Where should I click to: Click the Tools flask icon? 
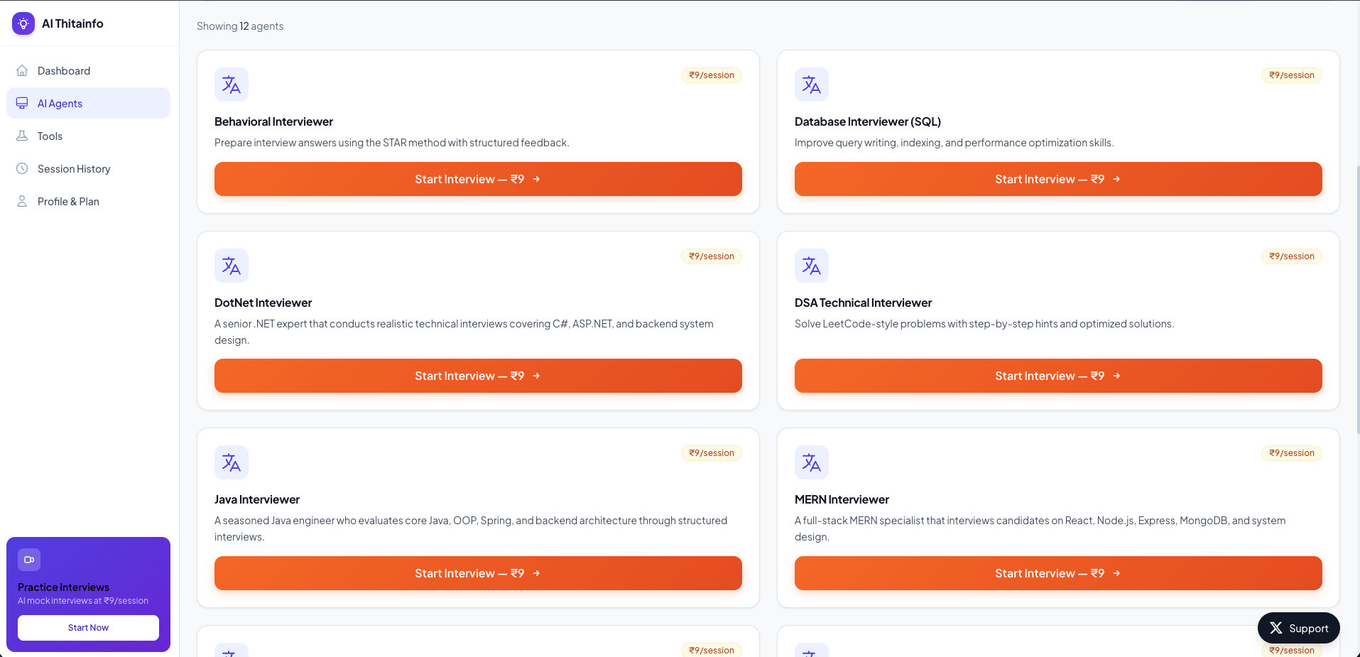[22, 136]
